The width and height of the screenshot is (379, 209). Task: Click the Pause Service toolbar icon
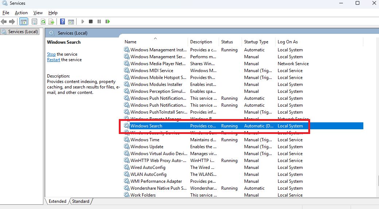99,21
